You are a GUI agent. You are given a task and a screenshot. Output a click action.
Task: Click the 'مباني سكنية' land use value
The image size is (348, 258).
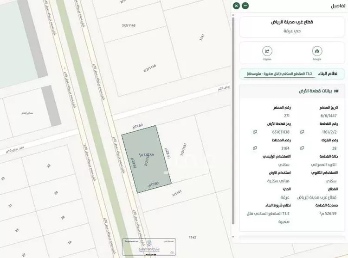click(278, 181)
